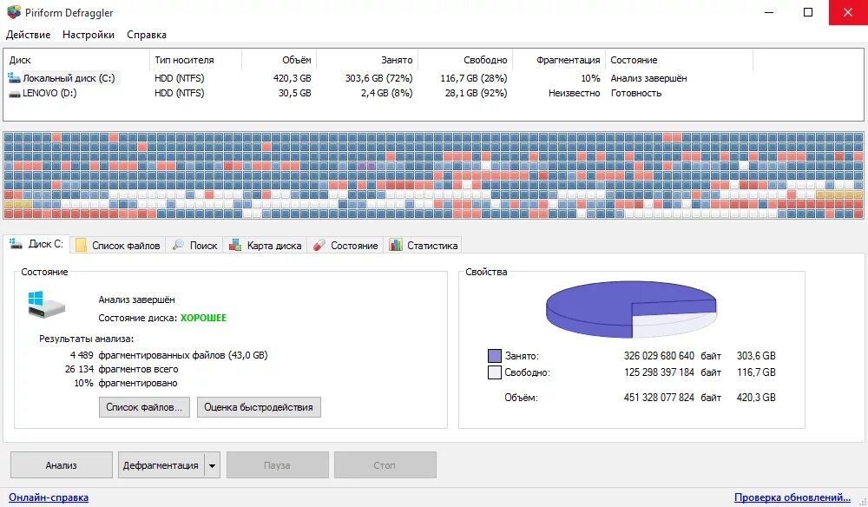
Task: Open the Справка menu
Action: pyautogui.click(x=147, y=35)
